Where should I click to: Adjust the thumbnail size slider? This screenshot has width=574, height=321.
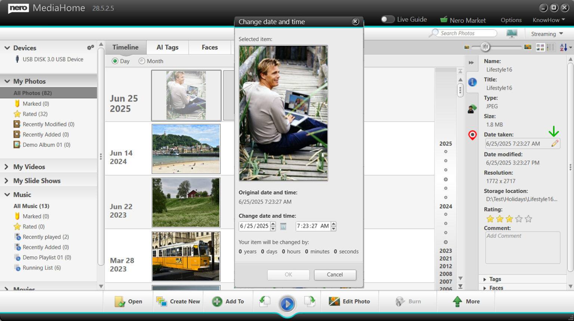click(485, 47)
